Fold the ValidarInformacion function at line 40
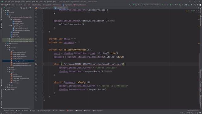The image size is (202, 114). [x=43, y=50]
